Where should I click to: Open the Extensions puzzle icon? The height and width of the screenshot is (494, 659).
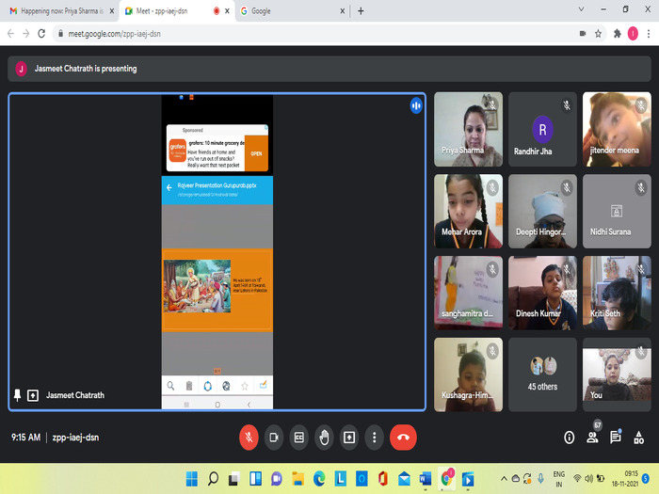[617, 34]
